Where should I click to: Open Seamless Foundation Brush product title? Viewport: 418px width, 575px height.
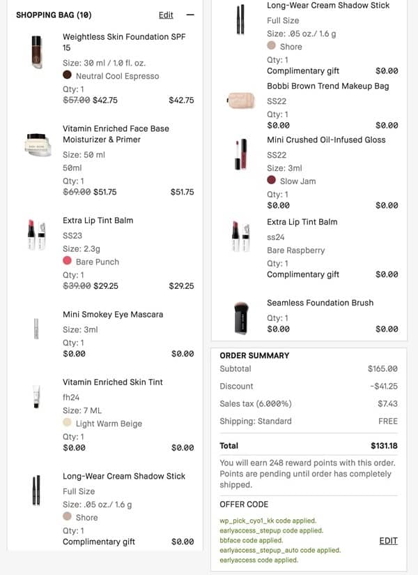pos(320,303)
